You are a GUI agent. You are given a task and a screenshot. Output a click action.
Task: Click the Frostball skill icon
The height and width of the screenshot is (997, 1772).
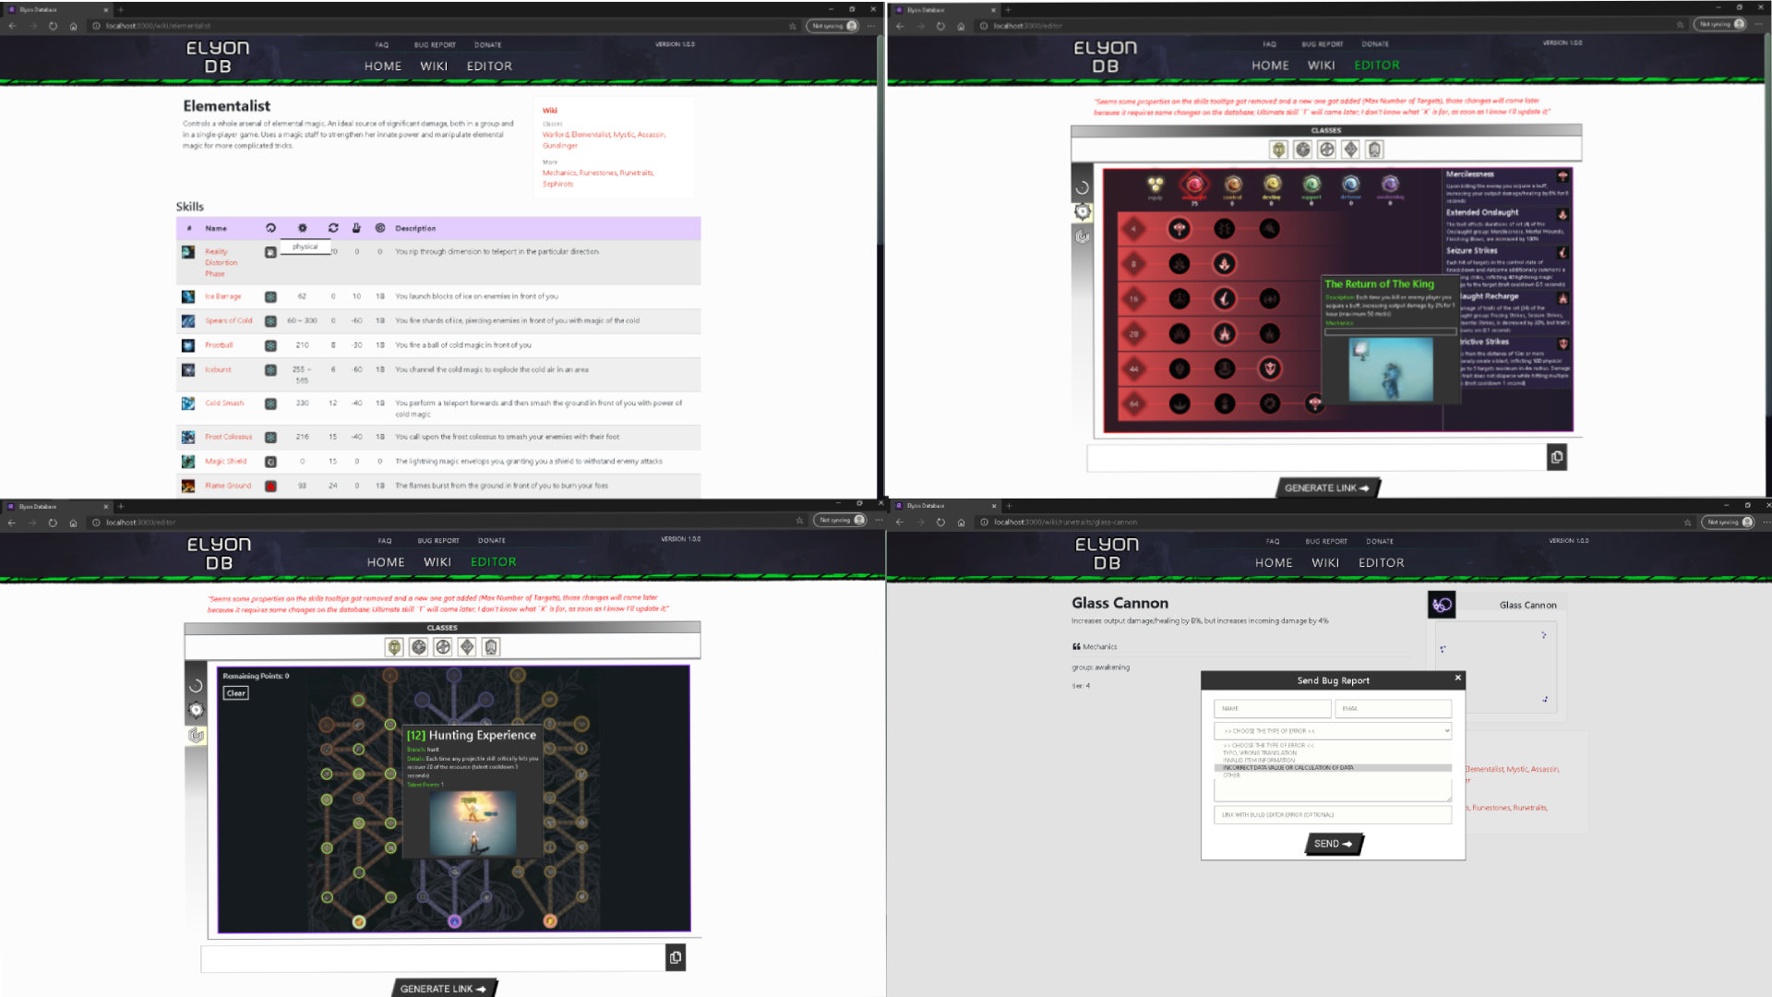(x=187, y=345)
